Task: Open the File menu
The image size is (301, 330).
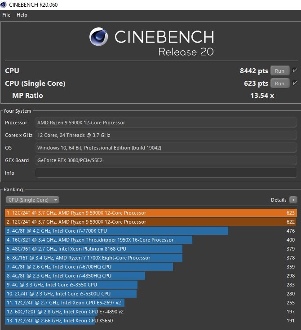Action: (x=6, y=15)
